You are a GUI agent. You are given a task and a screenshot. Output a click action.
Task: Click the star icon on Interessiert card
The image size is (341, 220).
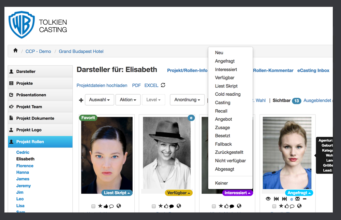pos(221,206)
